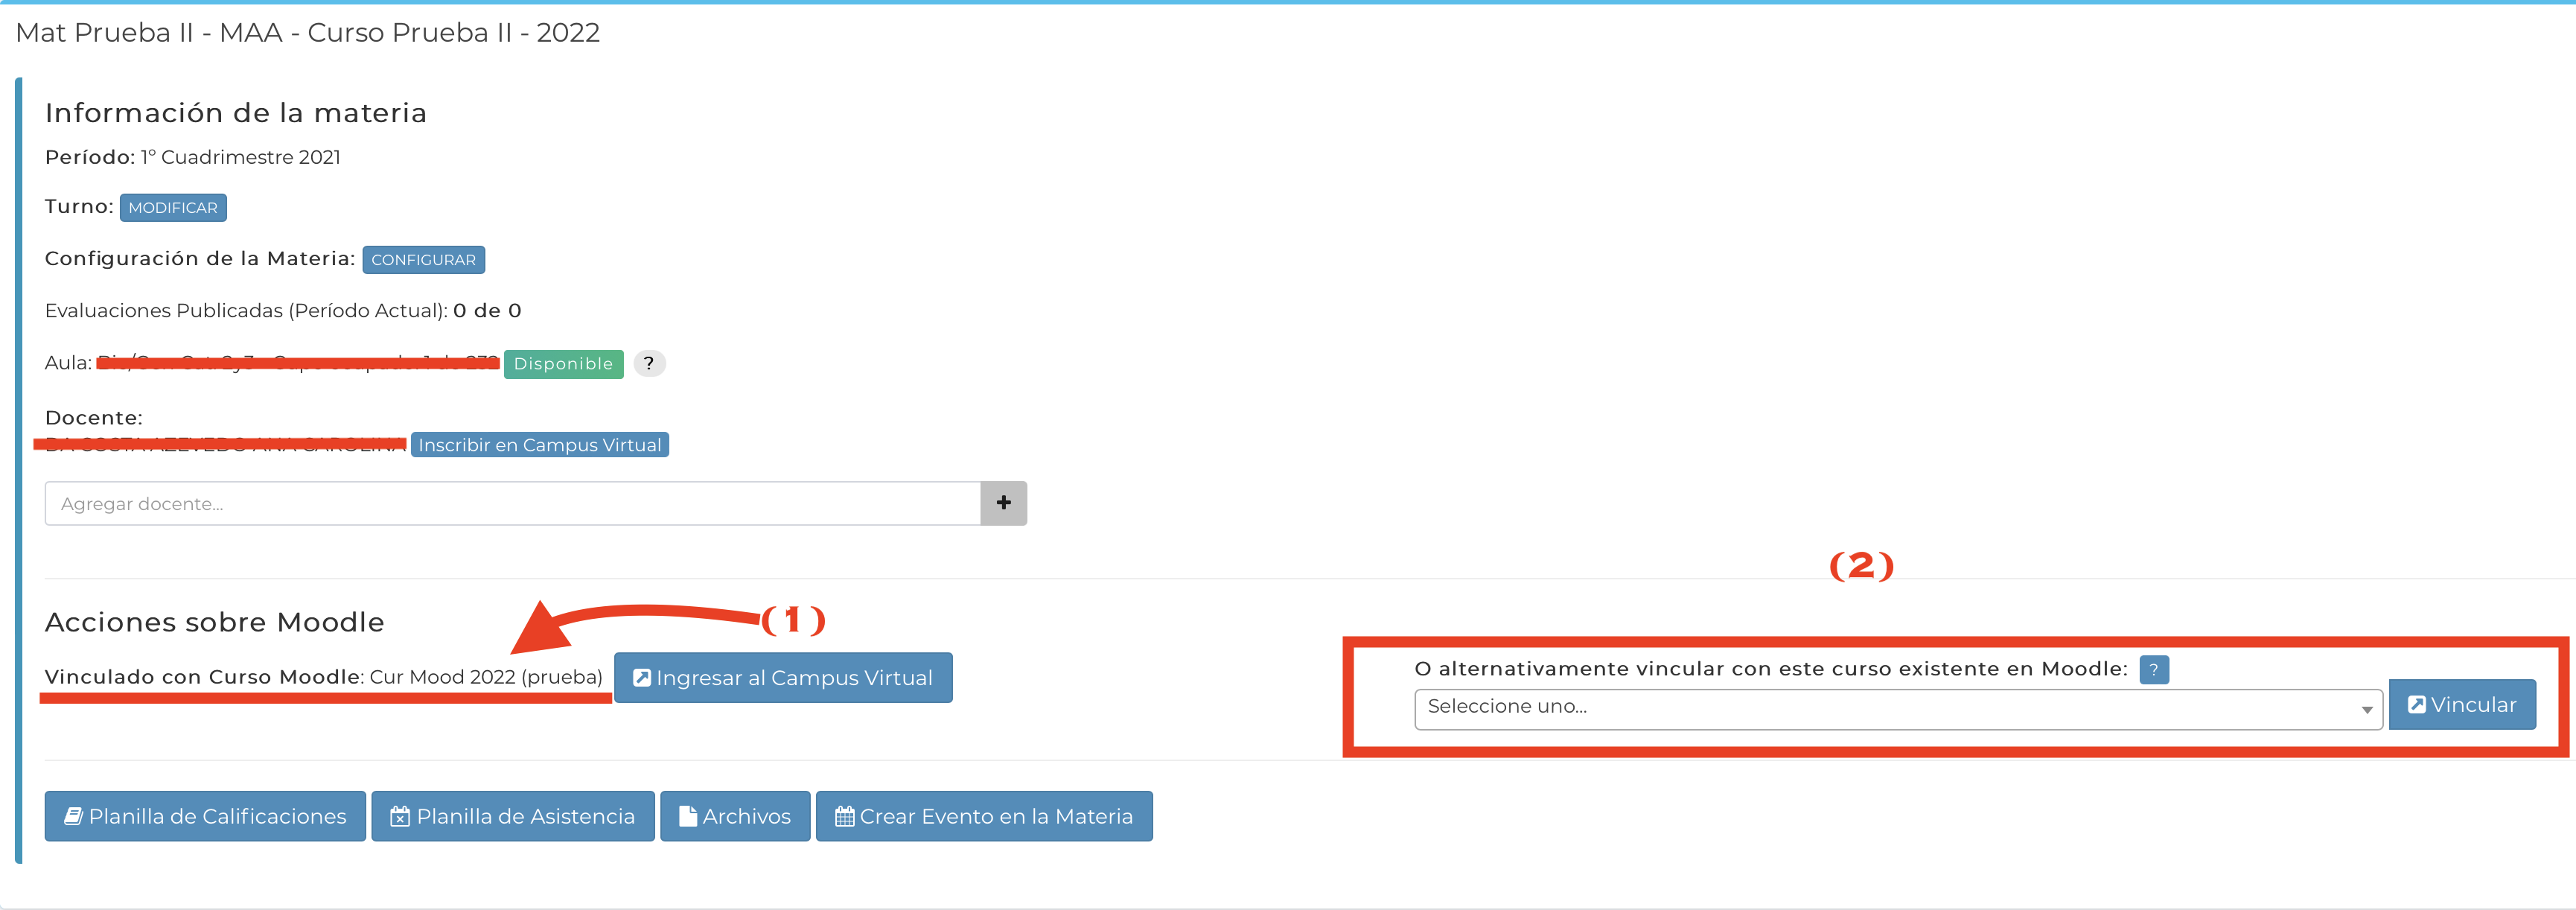Open Planilla de Calificaciones
This screenshot has height=910, width=2576.
[x=216, y=816]
